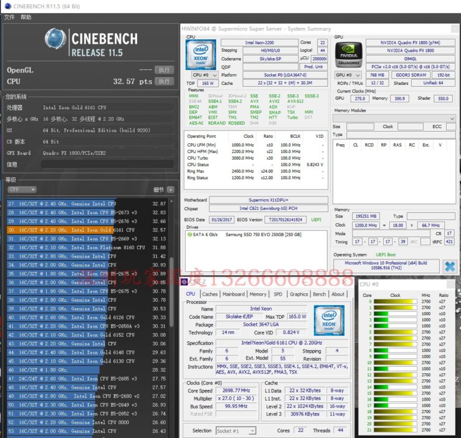
Task: Click the TDP 165 W field in HWiNFO
Action: [x=208, y=84]
